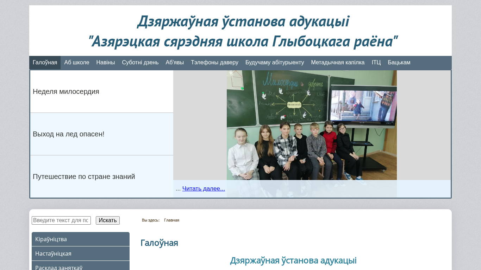
Task: Open the Бацькам menu item
Action: point(399,63)
